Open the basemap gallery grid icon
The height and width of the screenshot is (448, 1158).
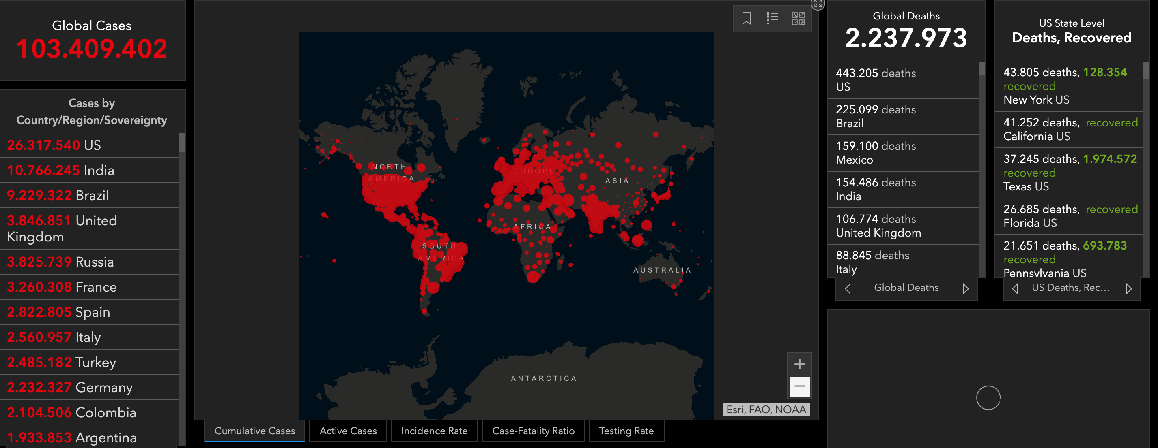click(798, 18)
